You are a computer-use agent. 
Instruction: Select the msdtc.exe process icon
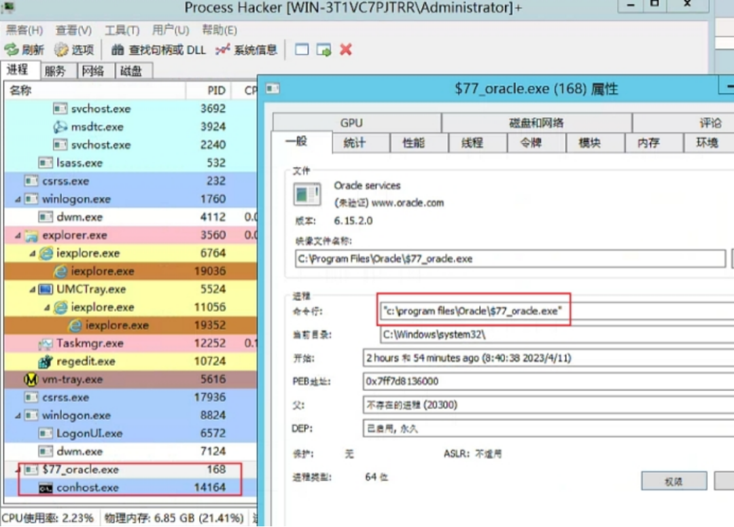tap(60, 127)
